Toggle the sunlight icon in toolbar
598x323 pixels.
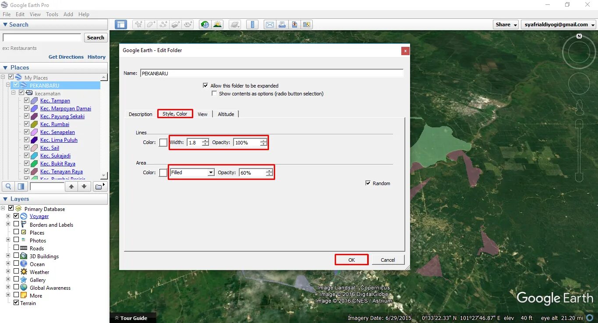point(217,25)
